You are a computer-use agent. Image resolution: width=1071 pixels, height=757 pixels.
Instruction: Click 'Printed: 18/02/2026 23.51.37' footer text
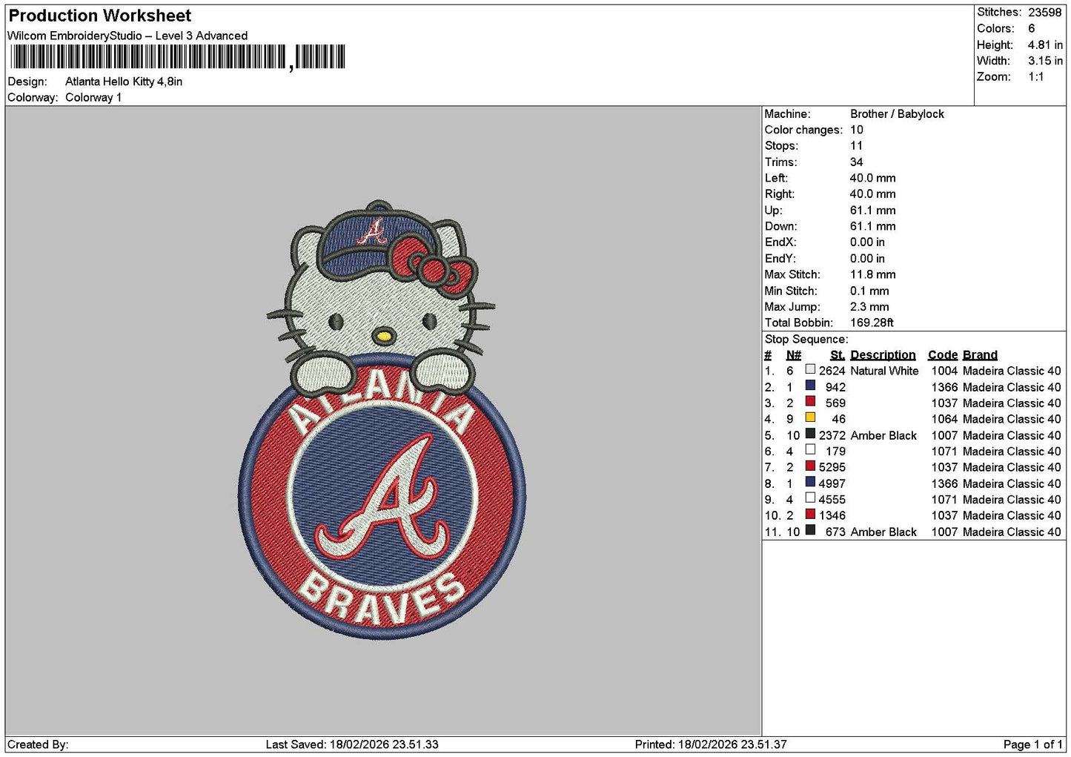point(711,744)
